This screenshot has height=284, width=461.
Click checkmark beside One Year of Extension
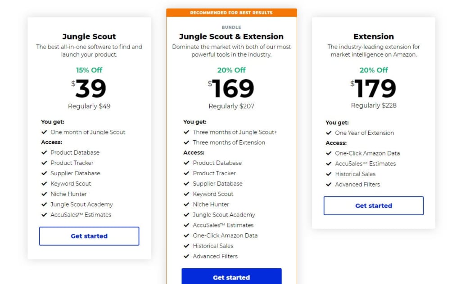pyautogui.click(x=329, y=133)
